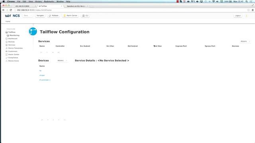Open Device Icons in the sidebar
This screenshot has height=143, width=255.
coord(14,61)
